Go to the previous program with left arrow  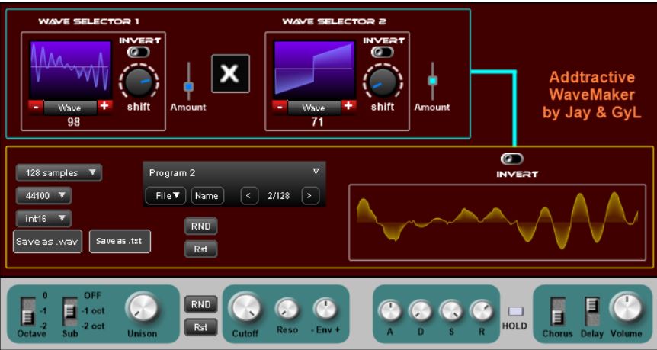(x=249, y=196)
